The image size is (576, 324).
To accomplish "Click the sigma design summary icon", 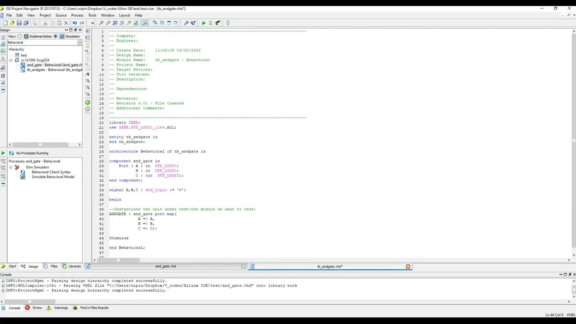I will tap(210, 22).
